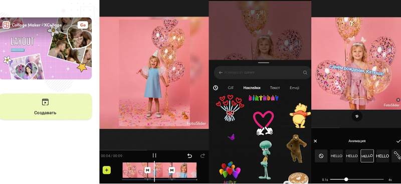Open recent stickers via the clock icon

(216, 88)
